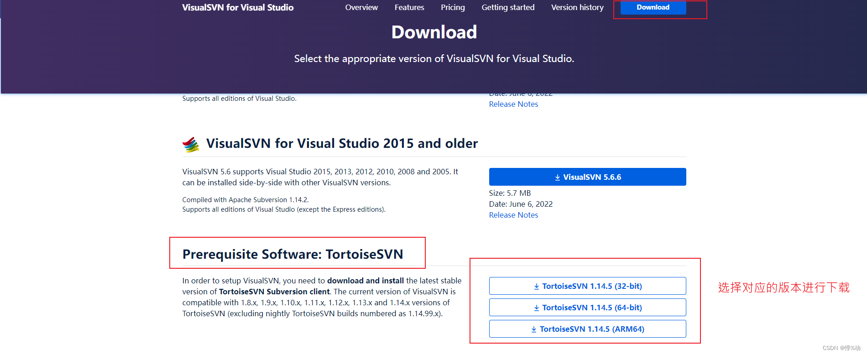This screenshot has width=867, height=355.
Task: Click the bold 'TortoiseSVN Subversion client' text
Action: [x=274, y=292]
